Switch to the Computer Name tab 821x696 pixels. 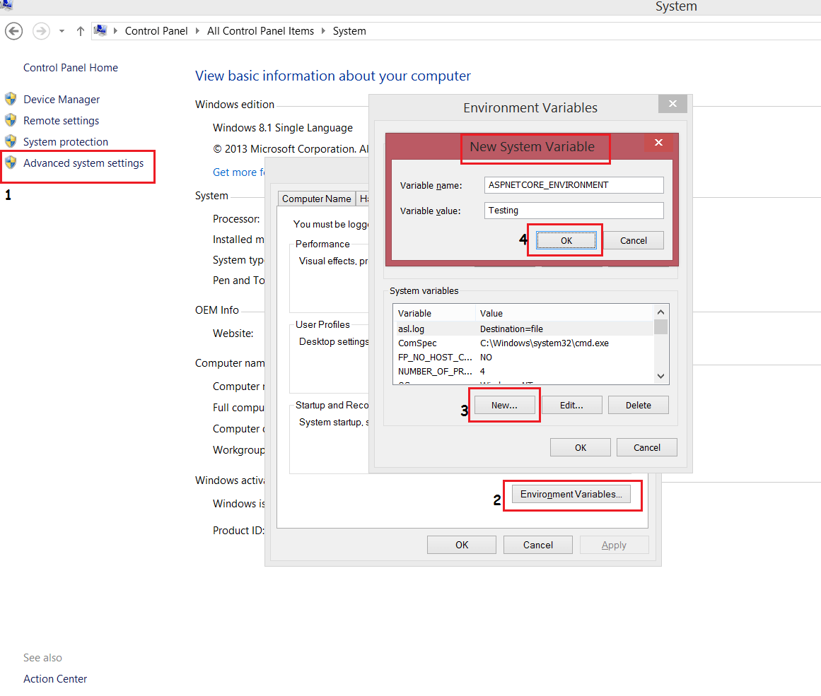[316, 199]
